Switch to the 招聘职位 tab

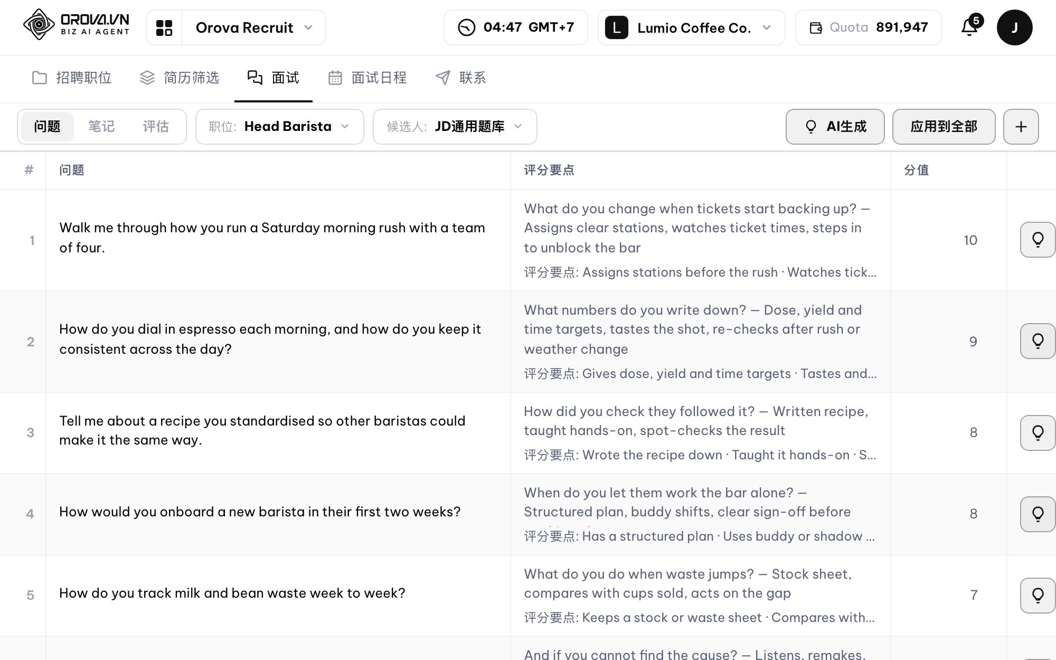click(x=72, y=78)
